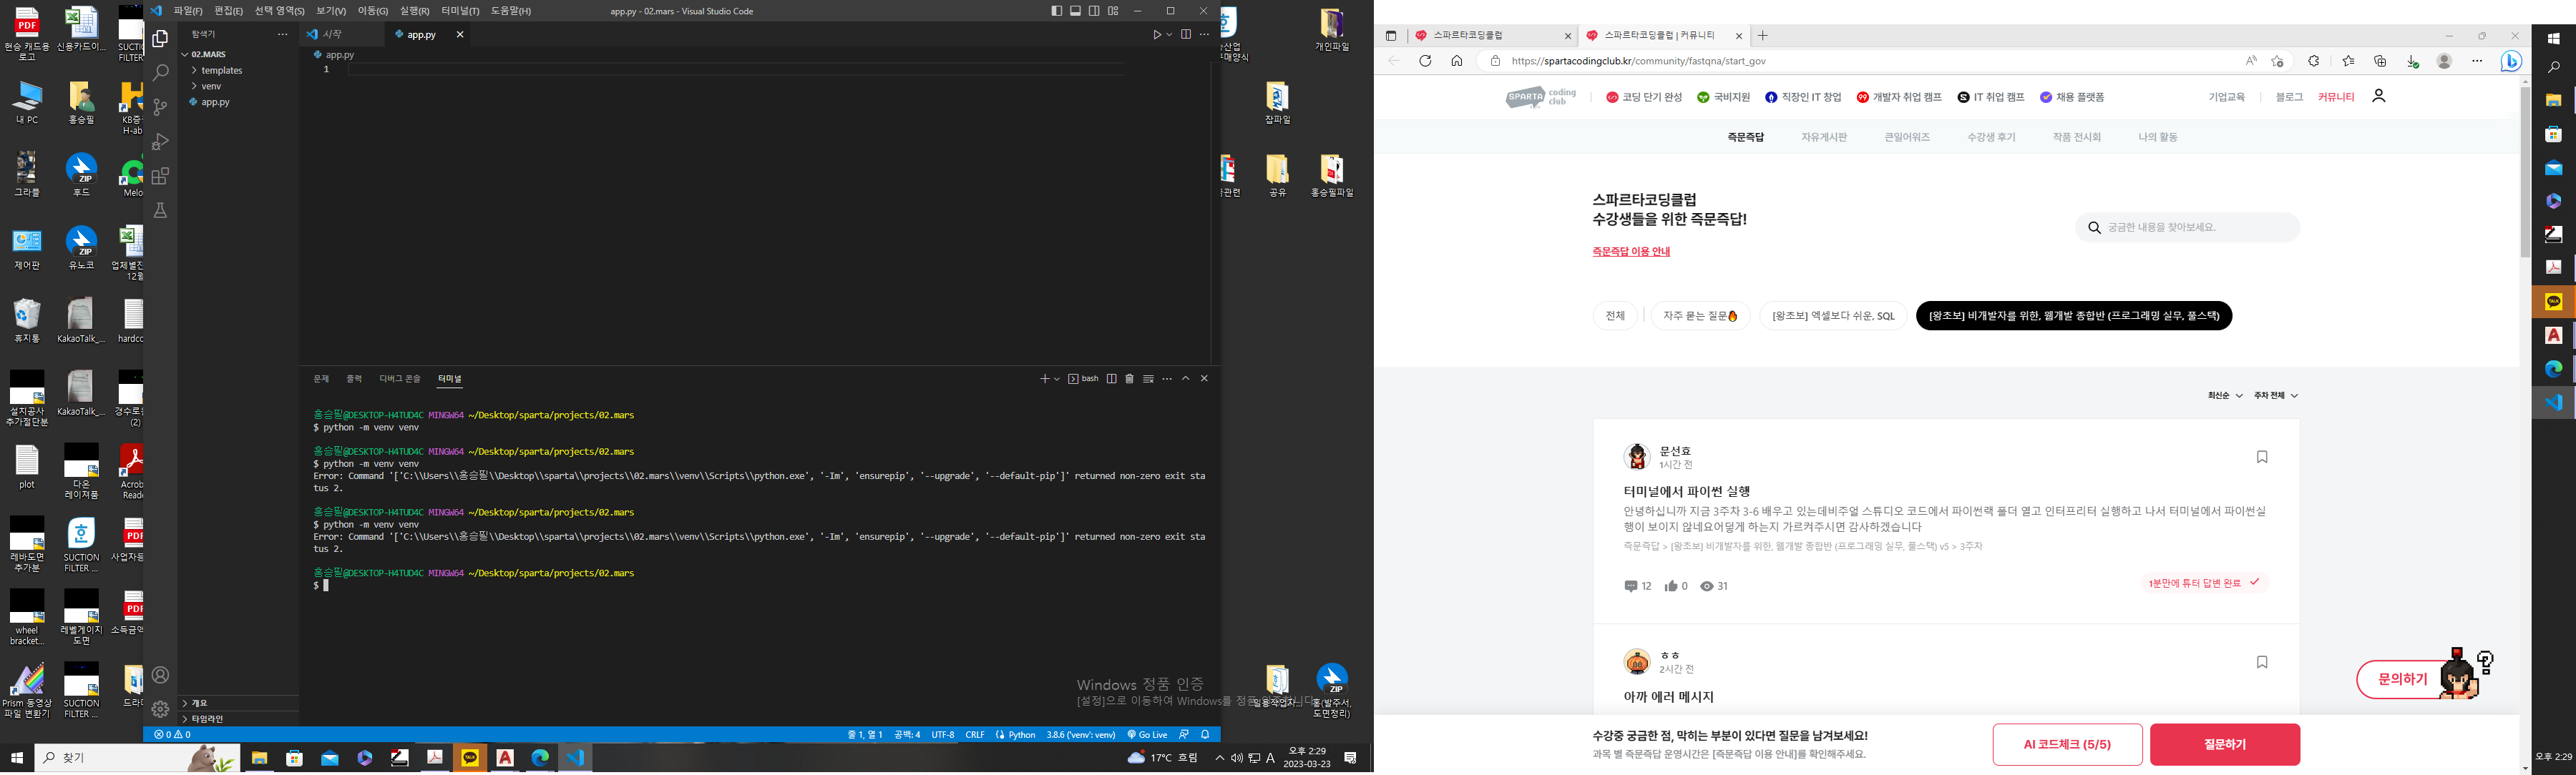
Task: Refresh the page in Edge
Action: 1425,61
